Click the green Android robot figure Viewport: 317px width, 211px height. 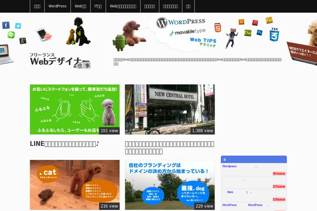[x=120, y=43]
